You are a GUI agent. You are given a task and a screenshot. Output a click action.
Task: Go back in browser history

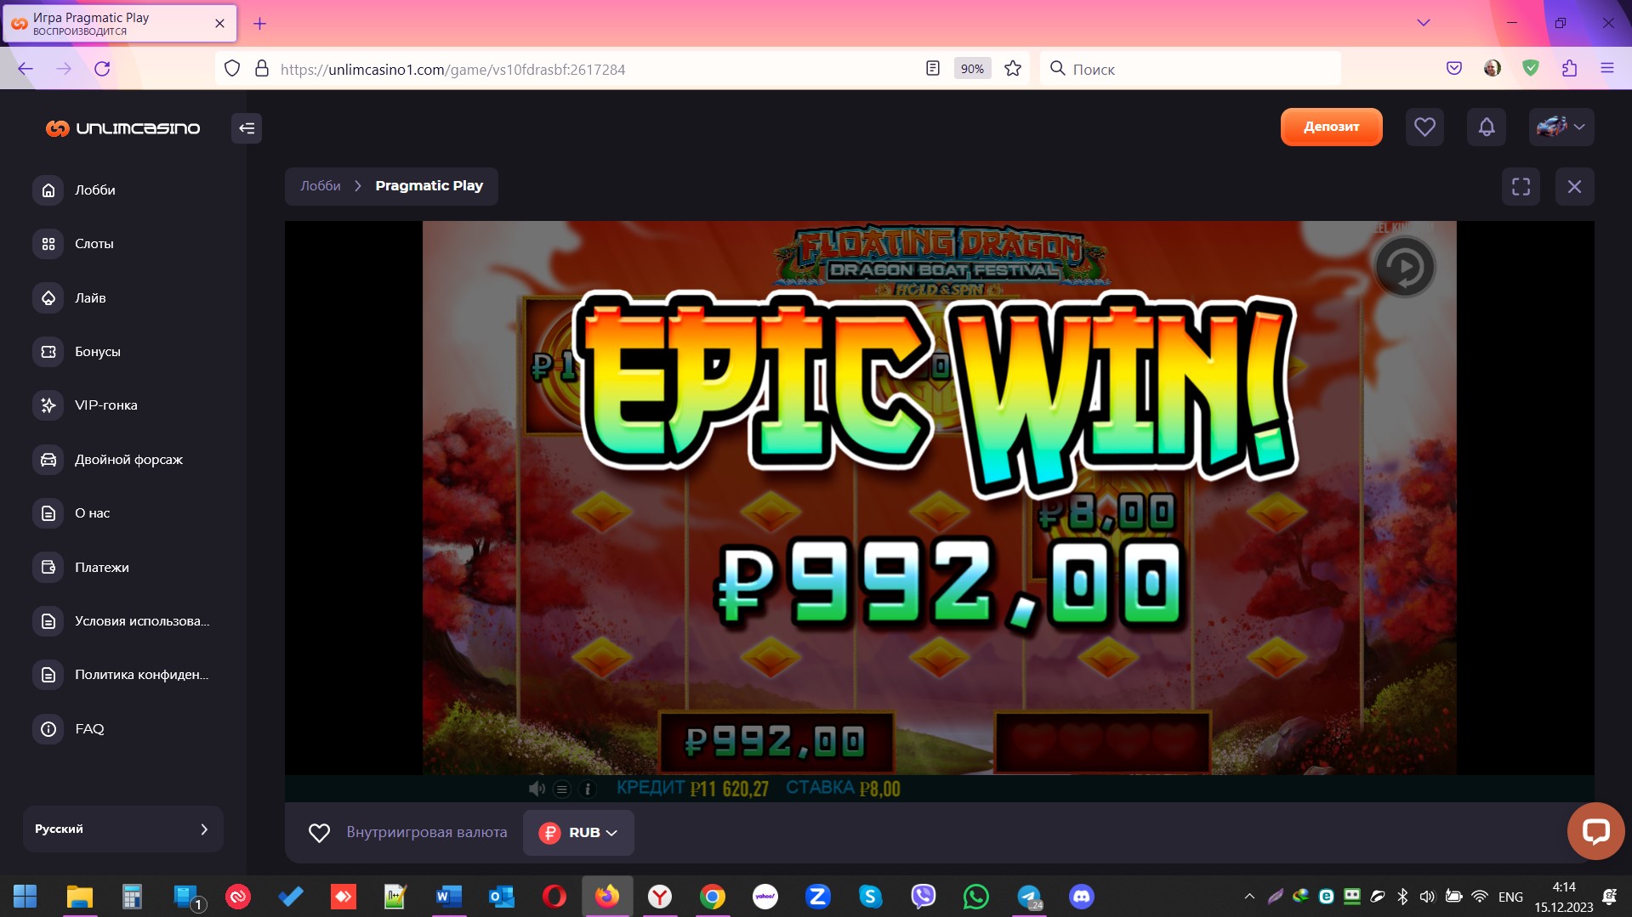pyautogui.click(x=26, y=69)
